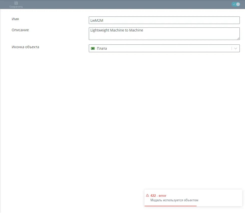Expand the chevron arrow of icon selector
Viewport: 245px width, 213px height.
point(236,48)
